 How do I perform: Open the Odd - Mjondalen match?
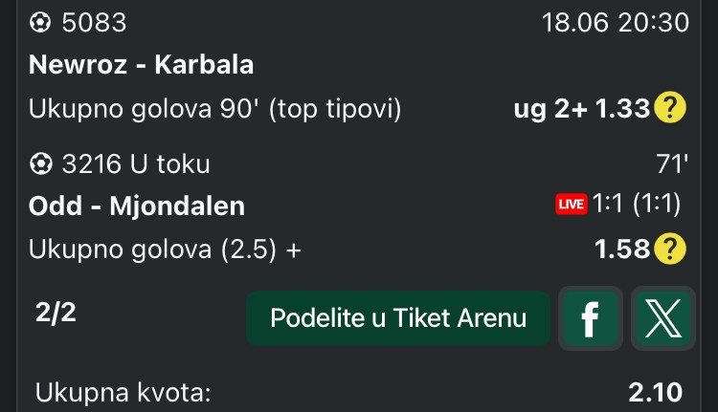click(137, 206)
